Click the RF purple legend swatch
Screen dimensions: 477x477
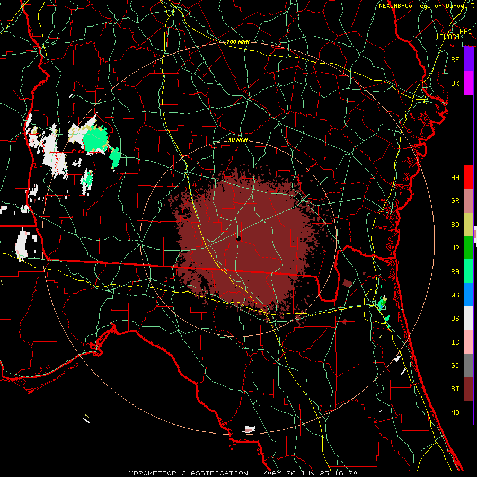pyautogui.click(x=468, y=59)
